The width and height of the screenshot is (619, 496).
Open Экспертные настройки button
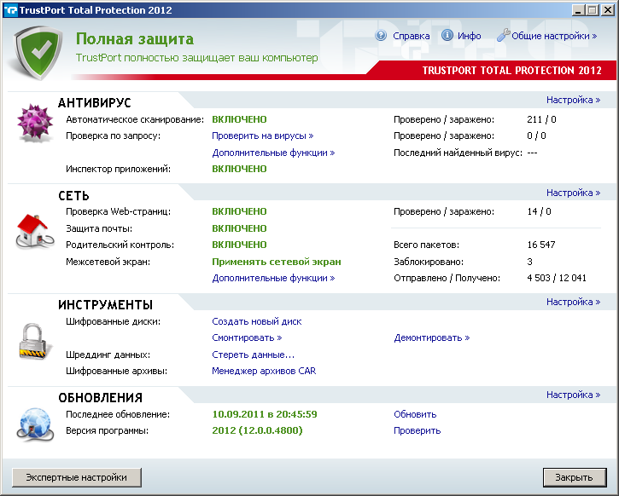[77, 477]
